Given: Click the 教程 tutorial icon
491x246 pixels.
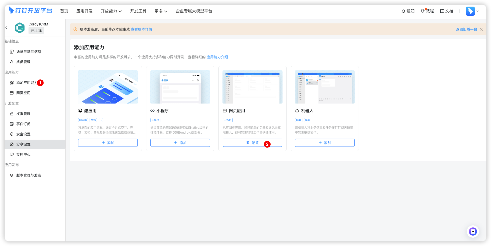Looking at the screenshot, I should tap(427, 11).
